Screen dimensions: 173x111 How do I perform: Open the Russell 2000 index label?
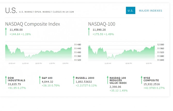(85, 78)
